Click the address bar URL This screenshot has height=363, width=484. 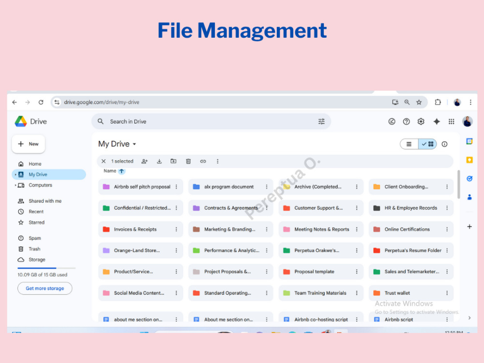click(x=102, y=102)
